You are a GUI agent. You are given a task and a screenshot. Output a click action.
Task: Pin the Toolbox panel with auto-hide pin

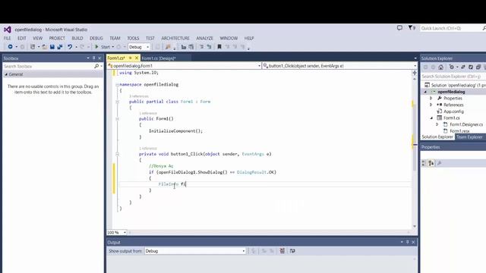(94, 58)
